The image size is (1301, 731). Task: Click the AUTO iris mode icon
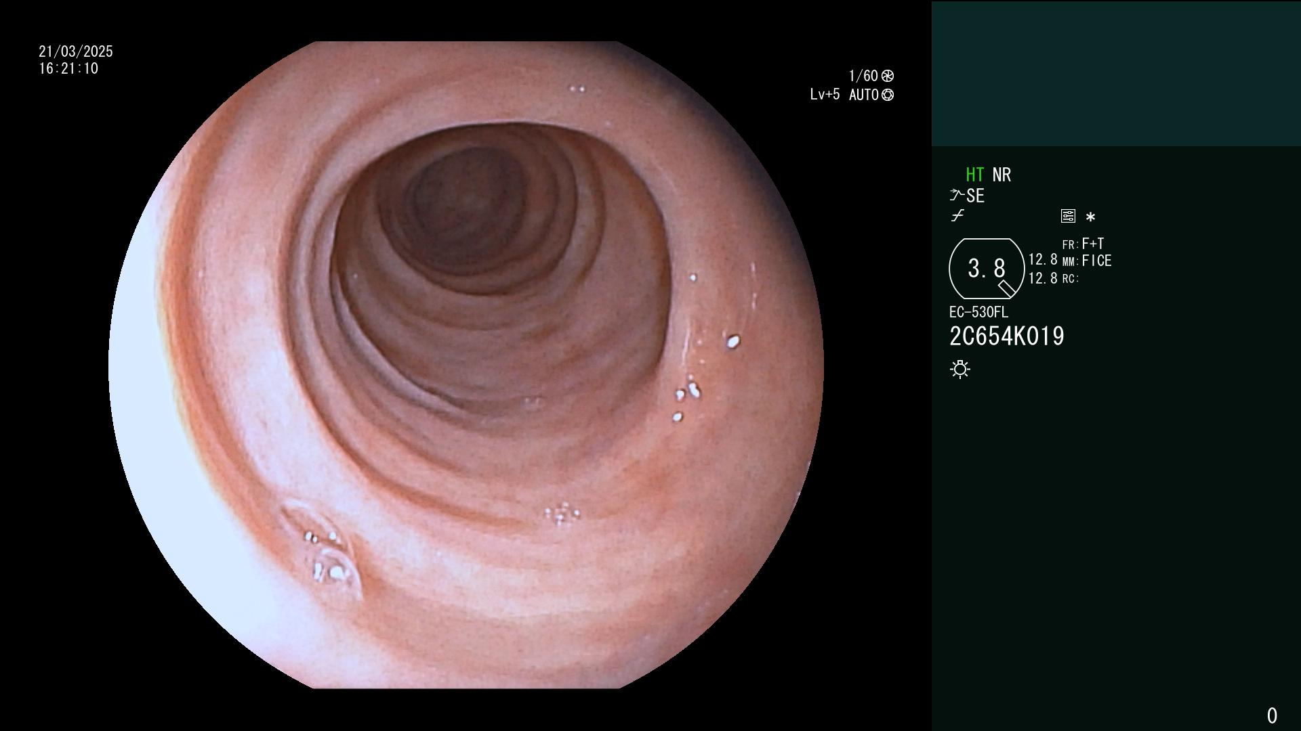coord(888,95)
